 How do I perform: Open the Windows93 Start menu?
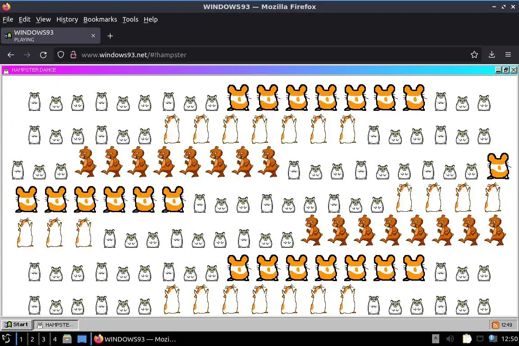point(17,324)
